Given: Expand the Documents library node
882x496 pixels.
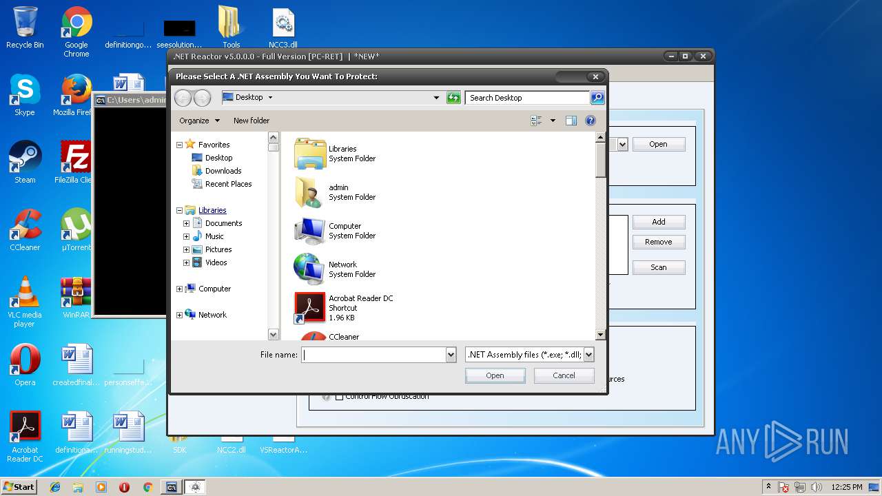Looking at the screenshot, I should point(186,223).
